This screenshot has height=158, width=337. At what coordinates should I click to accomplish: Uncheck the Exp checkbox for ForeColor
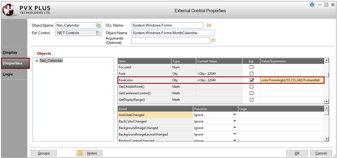pos(252,80)
